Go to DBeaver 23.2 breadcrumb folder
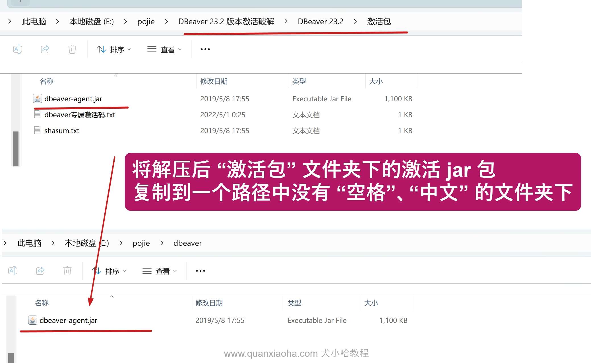Image resolution: width=591 pixels, height=363 pixels. click(x=321, y=21)
